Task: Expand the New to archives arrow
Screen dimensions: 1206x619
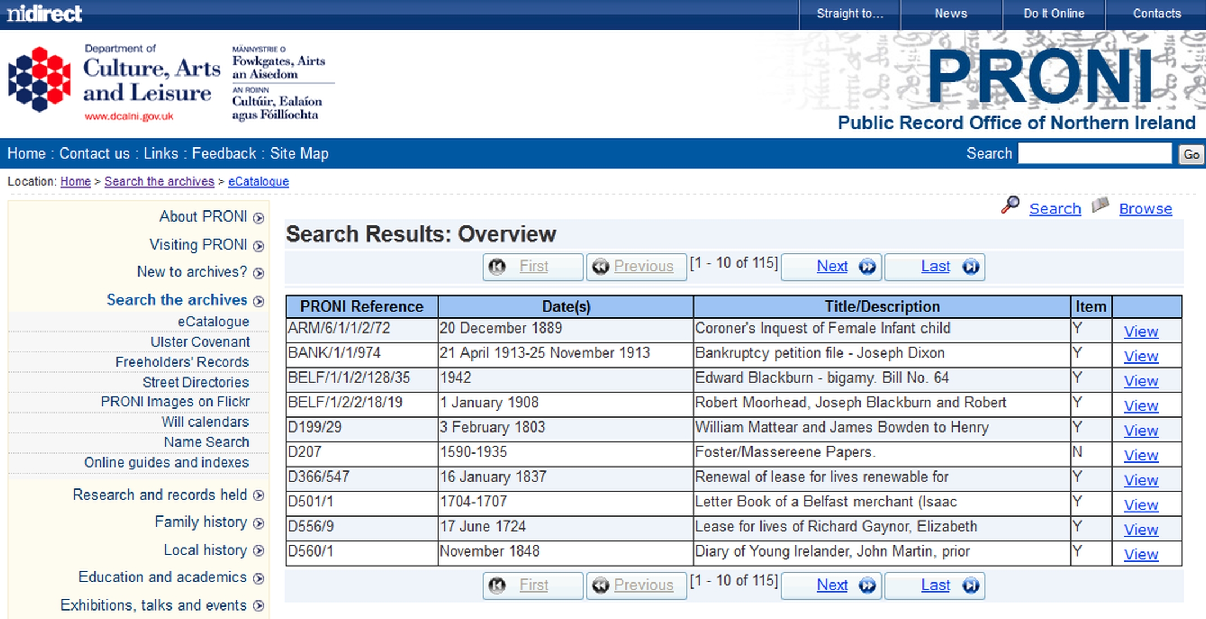Action: pyautogui.click(x=258, y=273)
